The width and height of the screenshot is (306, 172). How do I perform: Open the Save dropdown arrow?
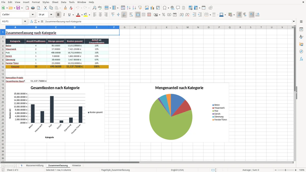(x=22, y=8)
